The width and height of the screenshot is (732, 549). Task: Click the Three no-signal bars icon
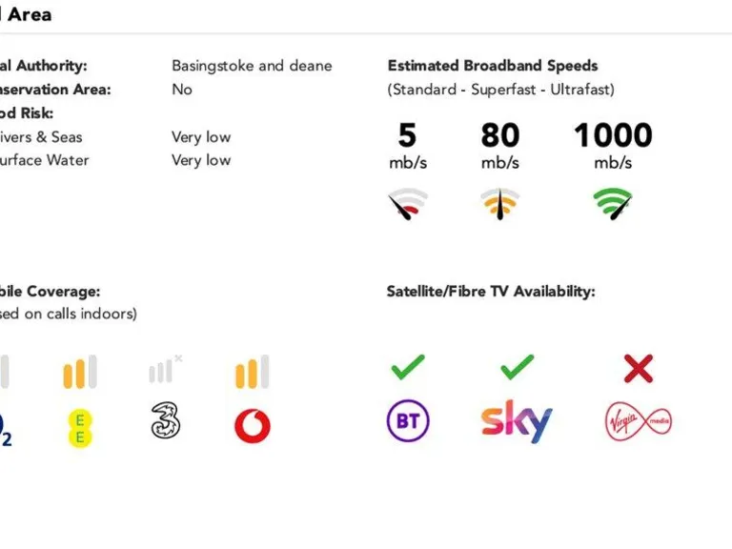(x=165, y=370)
